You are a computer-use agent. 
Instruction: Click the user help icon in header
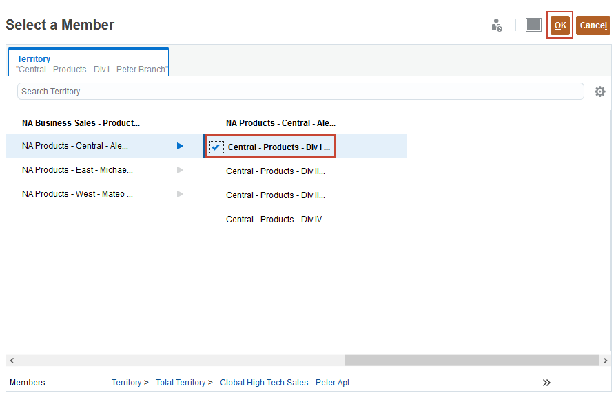pyautogui.click(x=497, y=25)
